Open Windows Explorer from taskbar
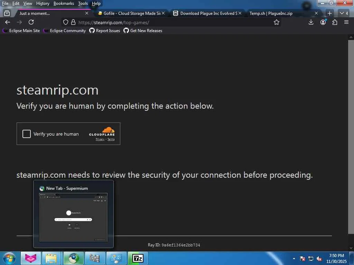This screenshot has height=265, width=354. tap(51, 258)
